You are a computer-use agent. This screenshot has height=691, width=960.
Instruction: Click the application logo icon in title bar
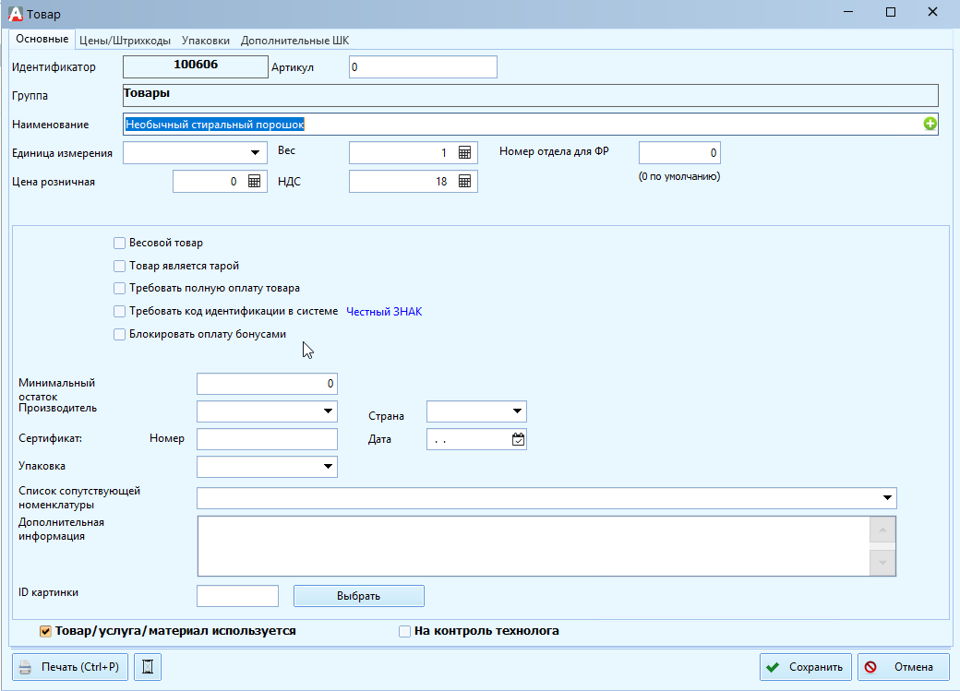click(x=15, y=14)
